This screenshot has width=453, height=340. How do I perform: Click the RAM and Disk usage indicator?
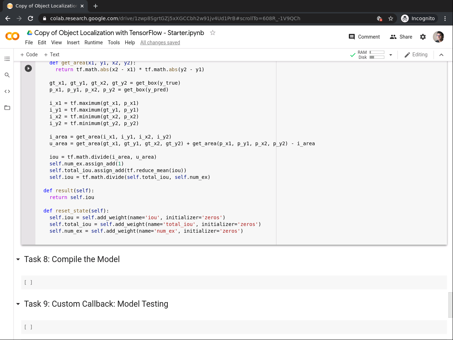(x=371, y=55)
